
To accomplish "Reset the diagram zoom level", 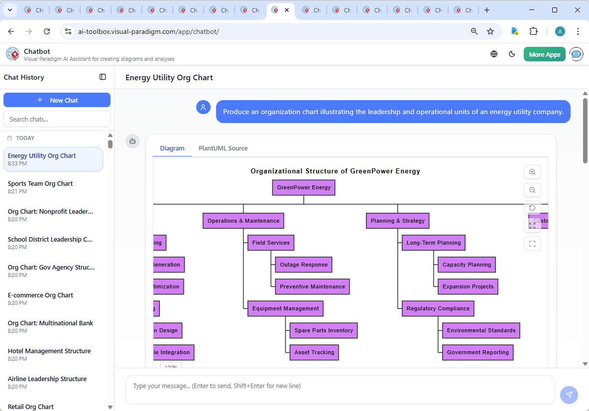I will 532,208.
